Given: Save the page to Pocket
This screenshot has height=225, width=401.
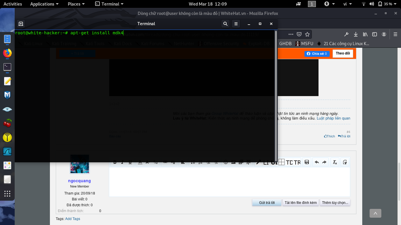Looking at the screenshot, I should pyautogui.click(x=299, y=34).
